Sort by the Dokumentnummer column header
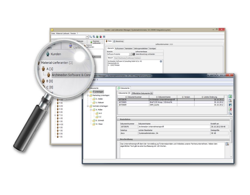 (133, 97)
